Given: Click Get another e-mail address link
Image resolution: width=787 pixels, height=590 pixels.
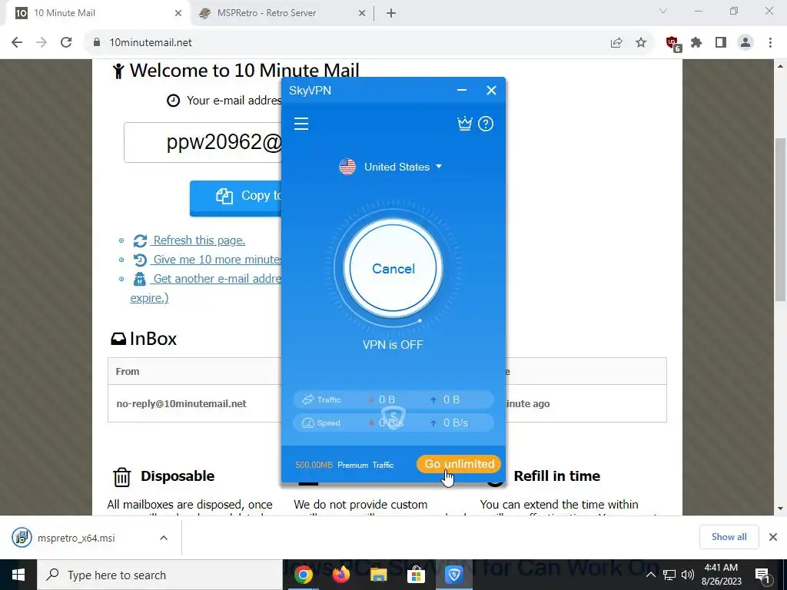Looking at the screenshot, I should [216, 278].
